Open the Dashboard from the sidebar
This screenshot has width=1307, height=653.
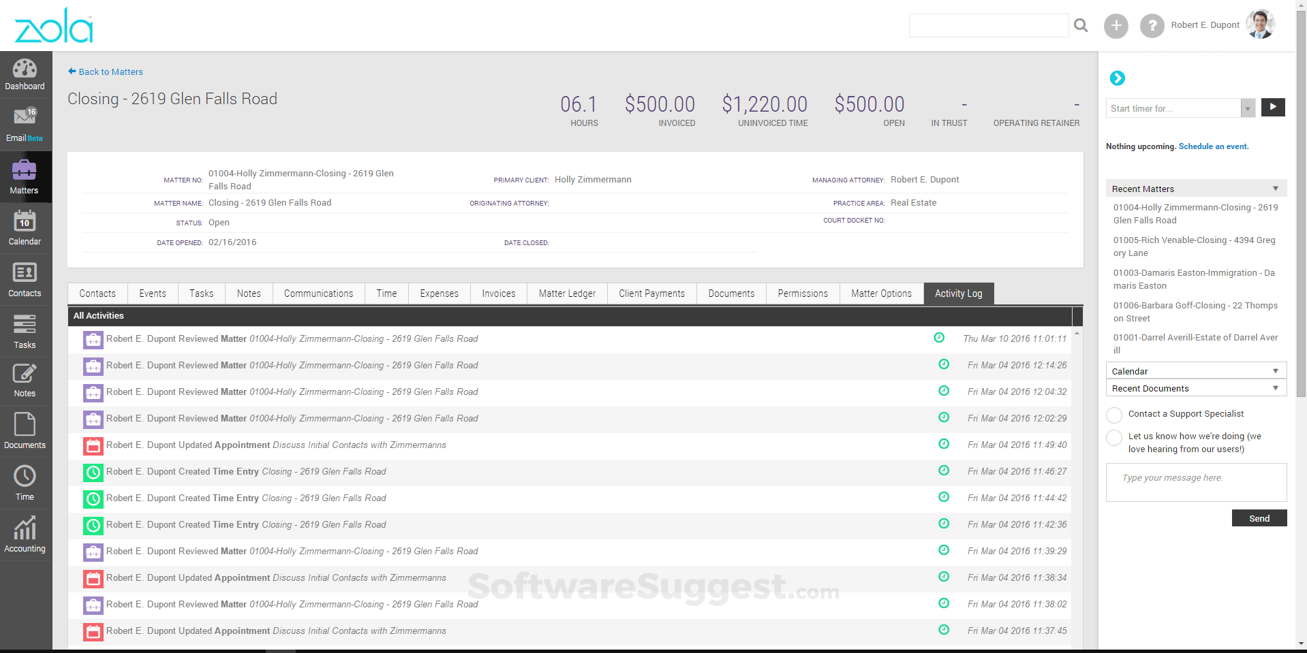pos(25,74)
